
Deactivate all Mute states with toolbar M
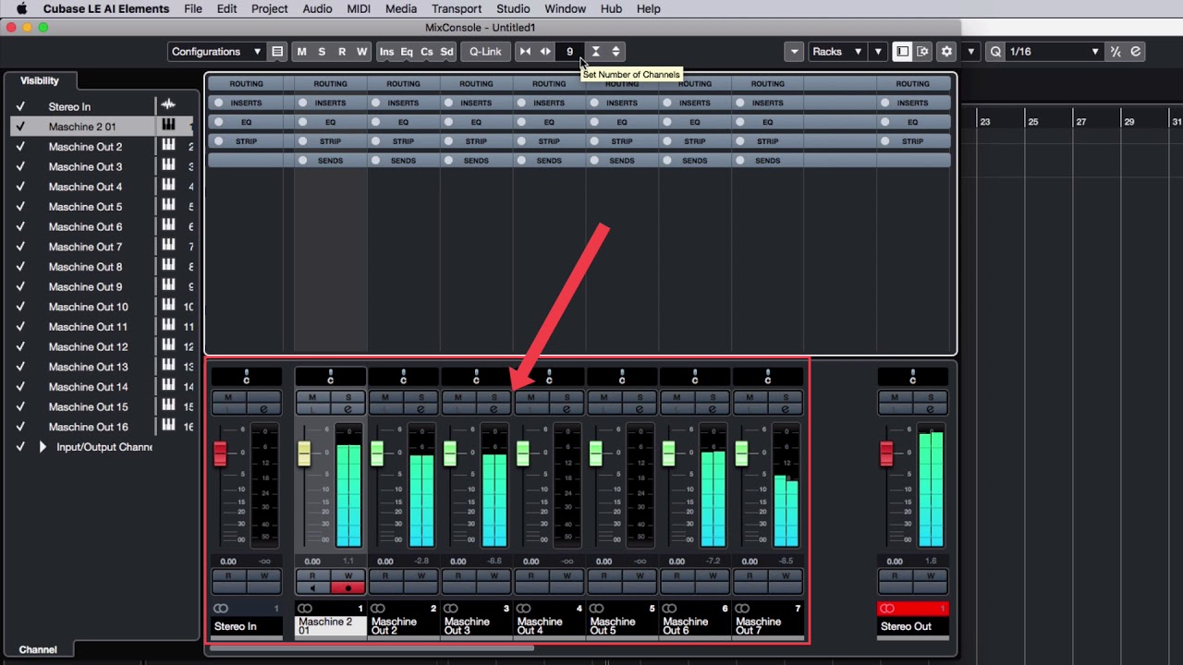tap(301, 52)
